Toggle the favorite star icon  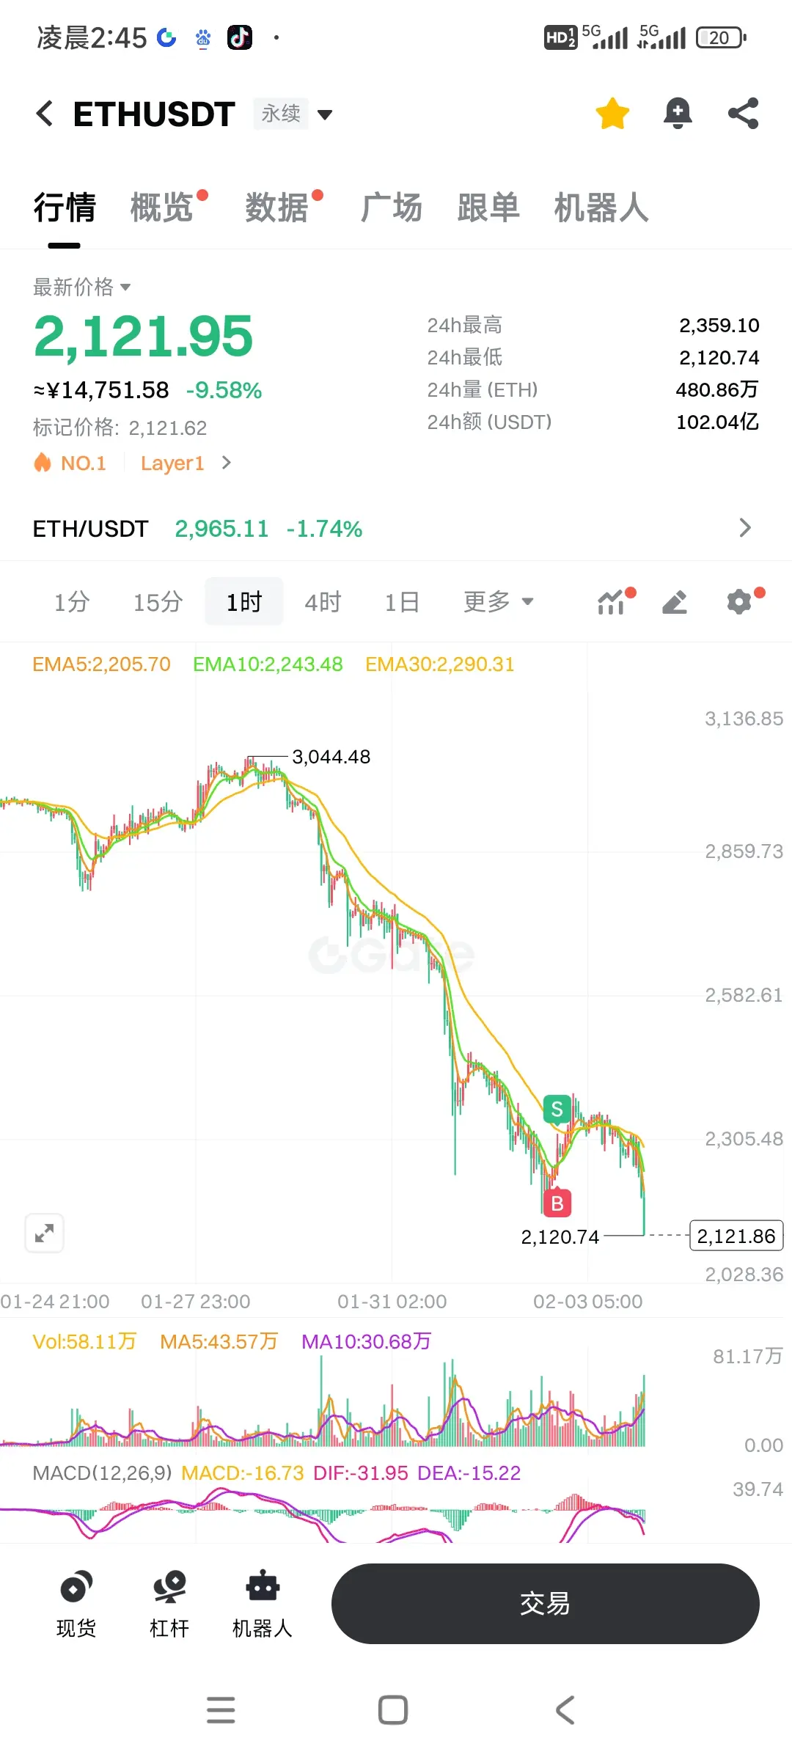612,114
